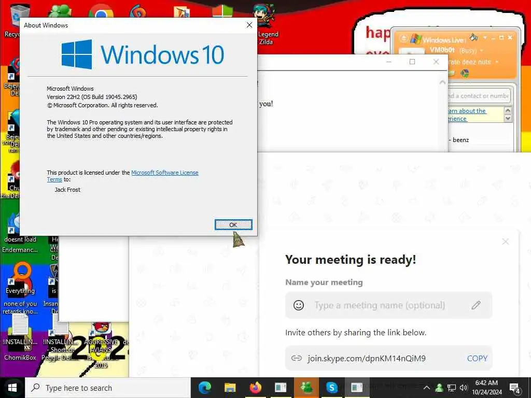Open the Windows Live Messenger desktop icon
This screenshot has width=531, height=398.
click(60, 10)
